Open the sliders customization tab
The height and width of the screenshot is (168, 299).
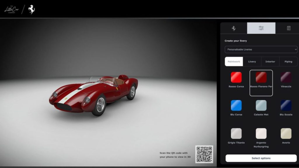[261, 28]
